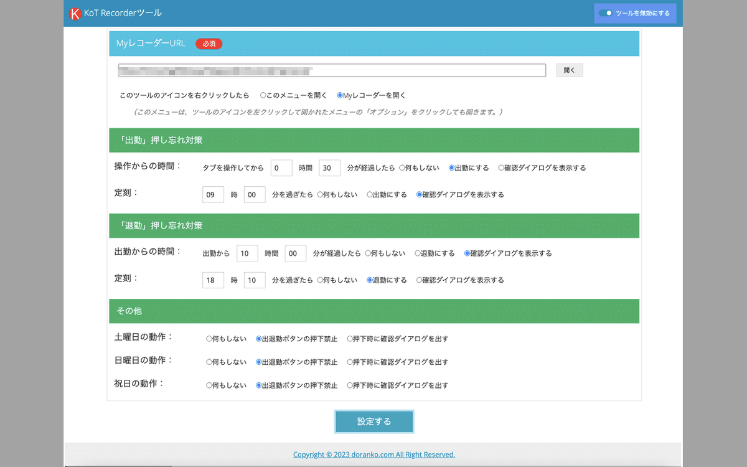
Task: Click the その他 section header
Action: point(374,311)
